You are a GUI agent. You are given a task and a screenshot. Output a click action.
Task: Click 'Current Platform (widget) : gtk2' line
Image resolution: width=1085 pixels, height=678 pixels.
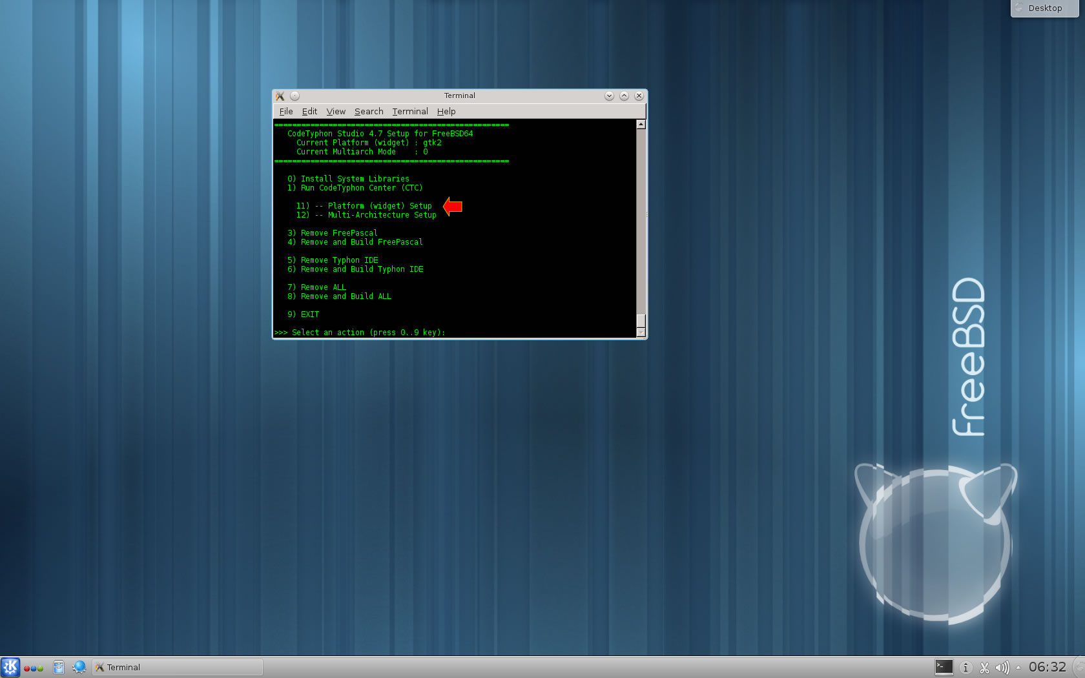pyautogui.click(x=369, y=143)
